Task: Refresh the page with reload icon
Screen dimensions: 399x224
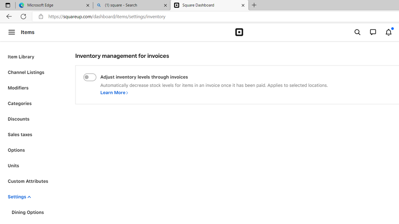Action: pyautogui.click(x=24, y=16)
